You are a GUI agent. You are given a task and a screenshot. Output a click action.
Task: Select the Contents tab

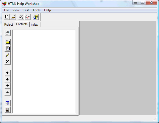tap(22, 24)
